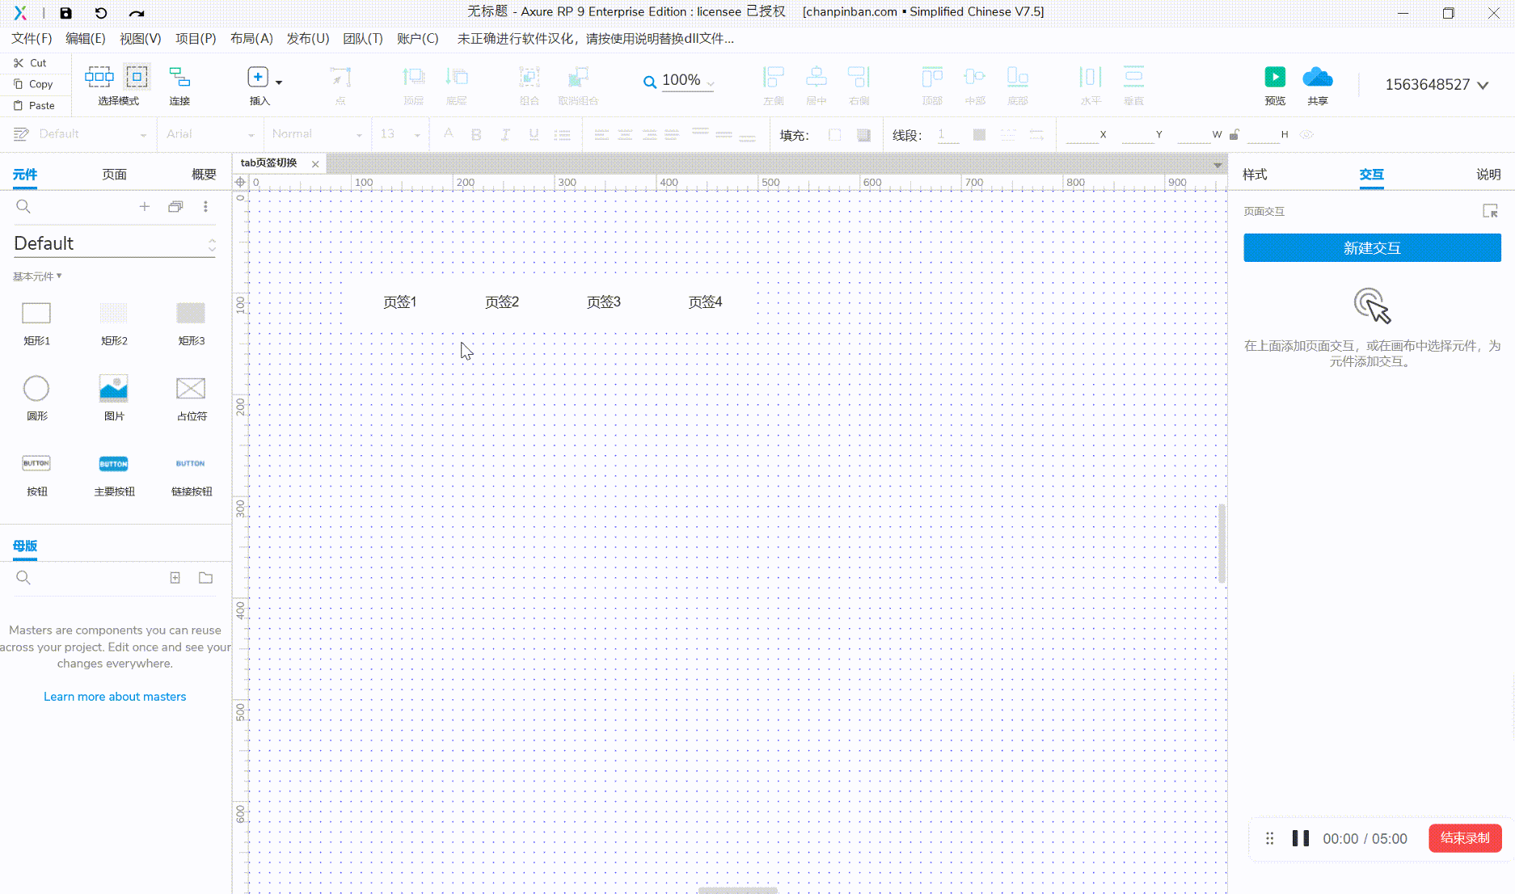The image size is (1515, 894).
Task: Click the Save icon in title bar
Action: 66,13
